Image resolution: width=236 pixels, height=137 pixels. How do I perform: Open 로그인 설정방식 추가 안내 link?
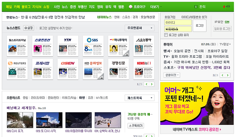56,28
